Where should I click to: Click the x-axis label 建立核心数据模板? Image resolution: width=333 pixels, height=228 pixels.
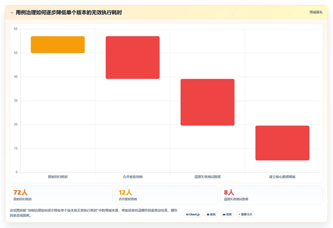click(x=282, y=177)
